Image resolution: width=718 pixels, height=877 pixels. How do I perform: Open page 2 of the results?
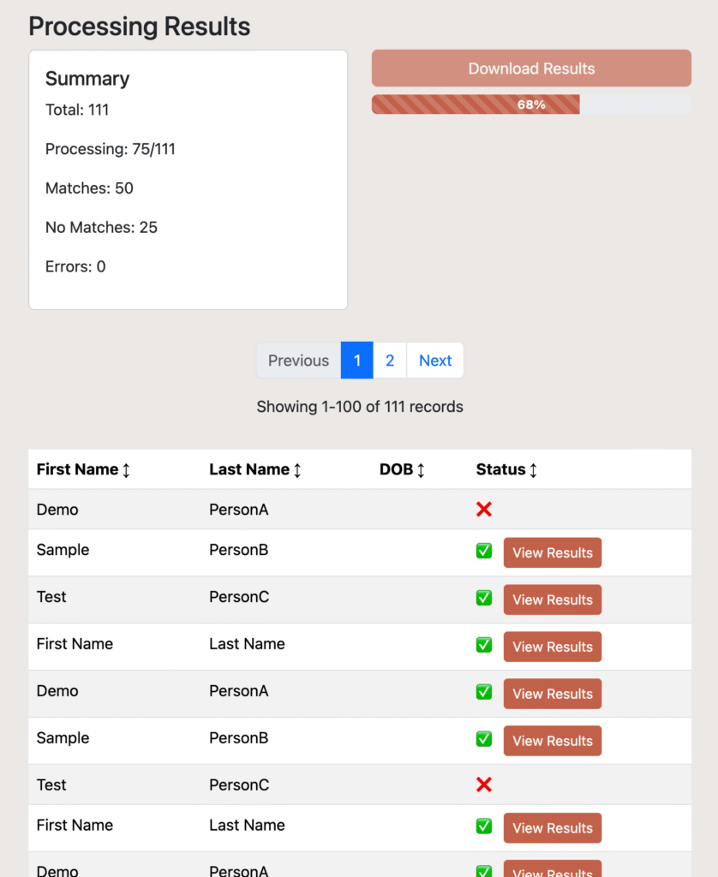pyautogui.click(x=390, y=360)
